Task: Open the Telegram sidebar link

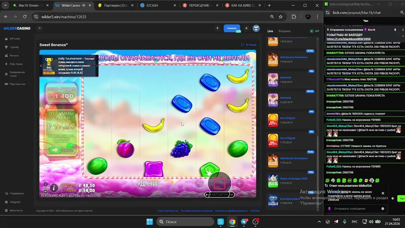Action: [13, 202]
